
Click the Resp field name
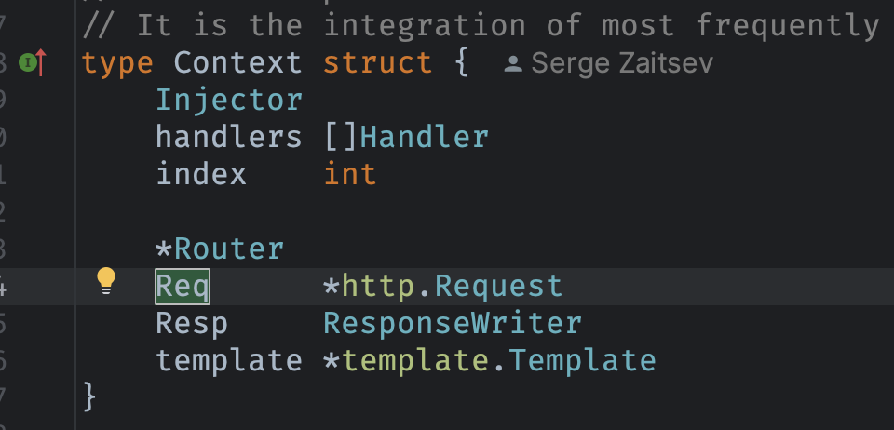[192, 324]
